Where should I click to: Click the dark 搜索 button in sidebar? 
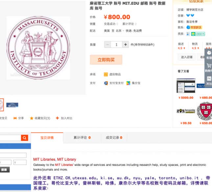[5, 170]
